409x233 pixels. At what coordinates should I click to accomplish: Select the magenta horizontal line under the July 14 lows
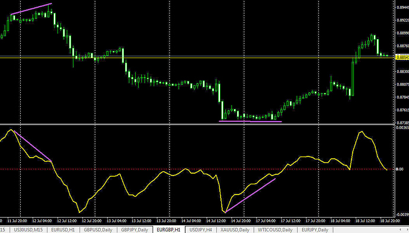coord(250,122)
